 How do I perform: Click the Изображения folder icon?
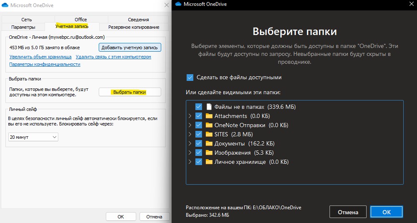point(209,153)
